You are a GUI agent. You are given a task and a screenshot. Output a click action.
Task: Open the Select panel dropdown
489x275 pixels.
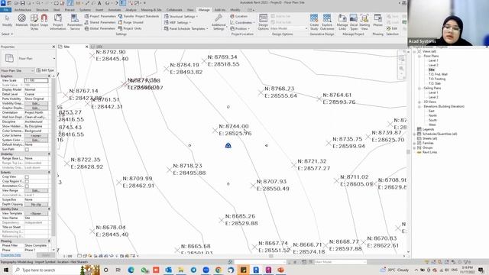point(7,34)
